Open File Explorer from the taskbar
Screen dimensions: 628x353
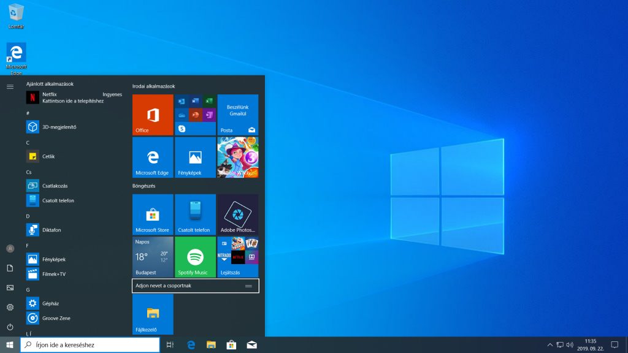click(x=211, y=345)
